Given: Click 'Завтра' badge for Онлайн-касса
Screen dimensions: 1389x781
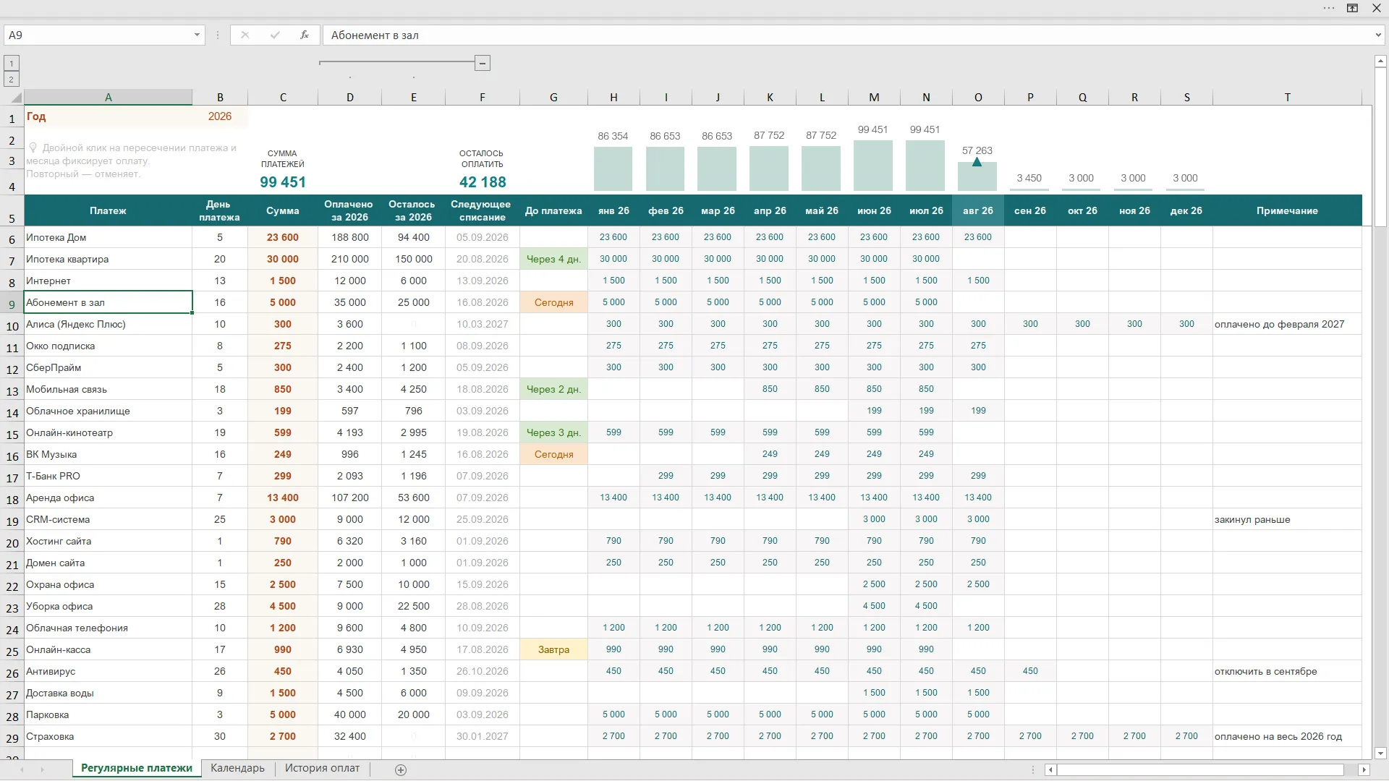Looking at the screenshot, I should click(553, 649).
